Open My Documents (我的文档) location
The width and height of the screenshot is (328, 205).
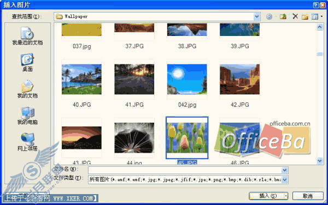[x=27, y=89]
